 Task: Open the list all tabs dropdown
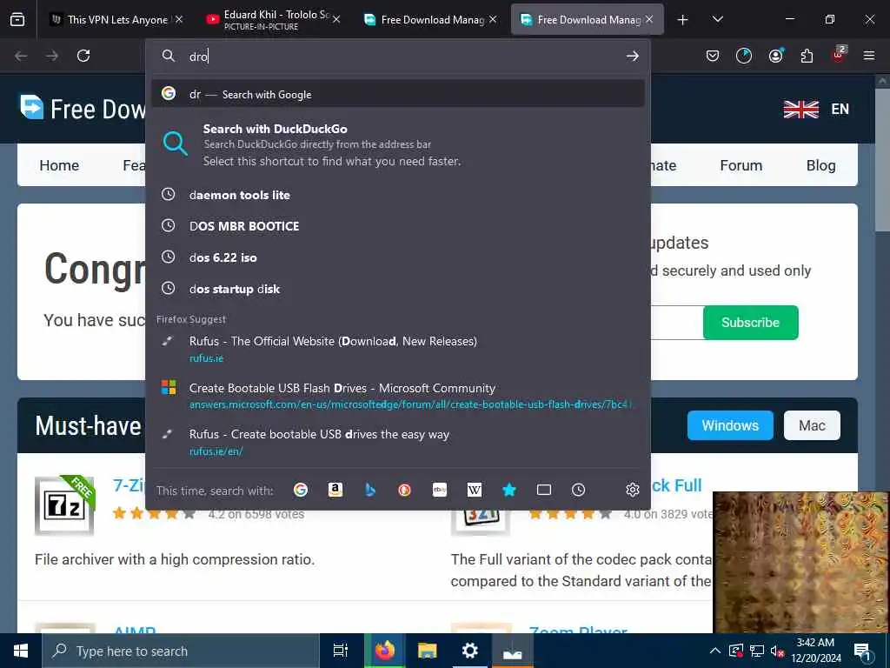point(717,20)
